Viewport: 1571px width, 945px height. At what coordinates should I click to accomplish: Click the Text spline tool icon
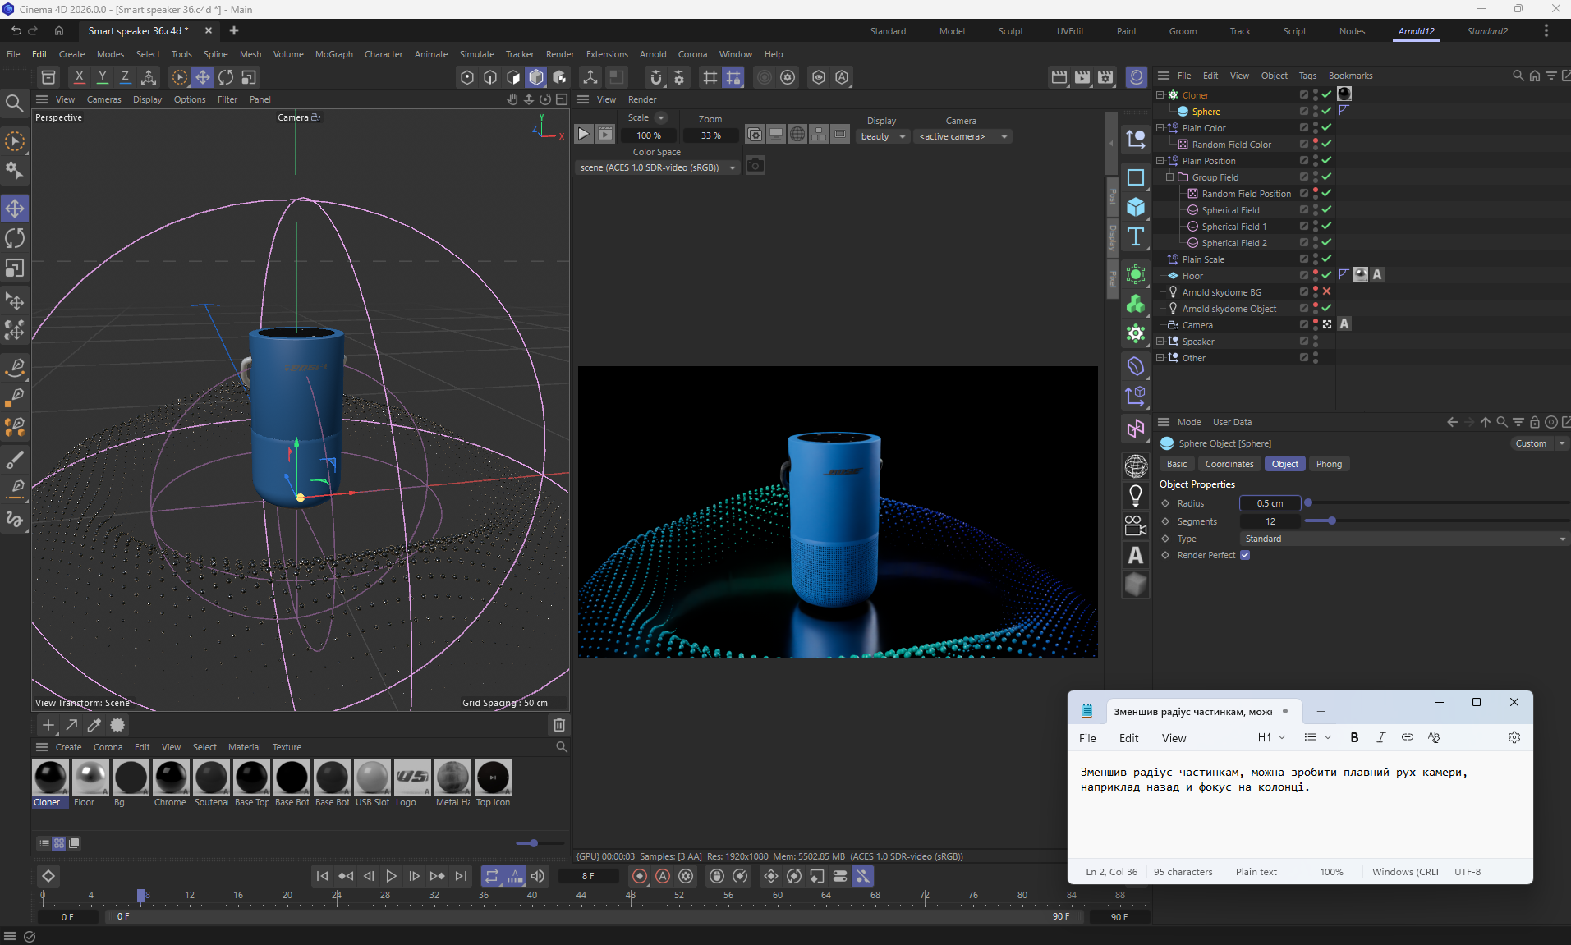tap(1136, 237)
